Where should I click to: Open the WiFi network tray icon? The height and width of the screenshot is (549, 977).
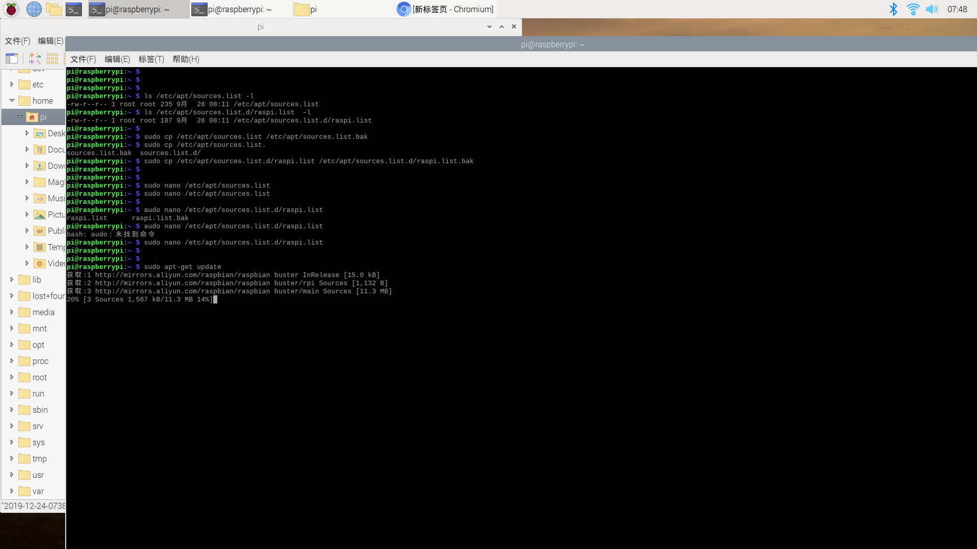click(913, 9)
